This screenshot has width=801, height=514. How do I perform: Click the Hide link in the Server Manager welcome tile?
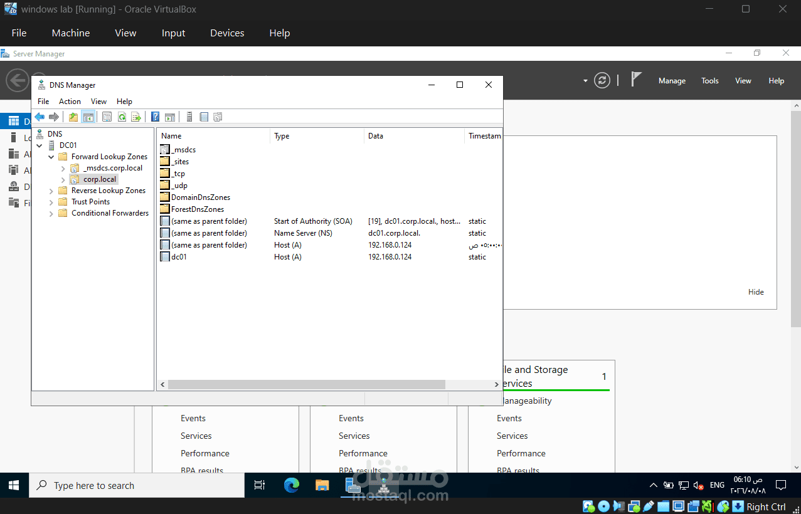pos(756,292)
